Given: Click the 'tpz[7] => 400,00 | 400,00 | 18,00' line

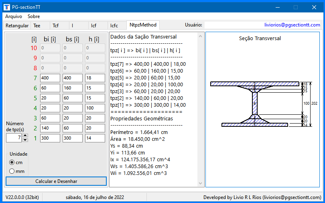Looking at the screenshot, I should [148, 64].
